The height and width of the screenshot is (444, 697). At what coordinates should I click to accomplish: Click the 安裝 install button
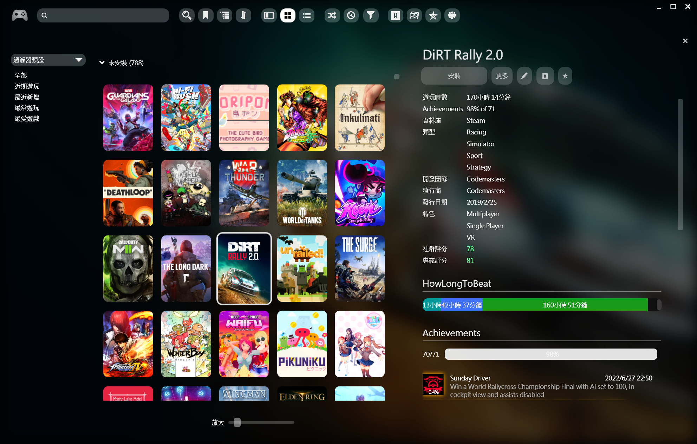(x=454, y=76)
